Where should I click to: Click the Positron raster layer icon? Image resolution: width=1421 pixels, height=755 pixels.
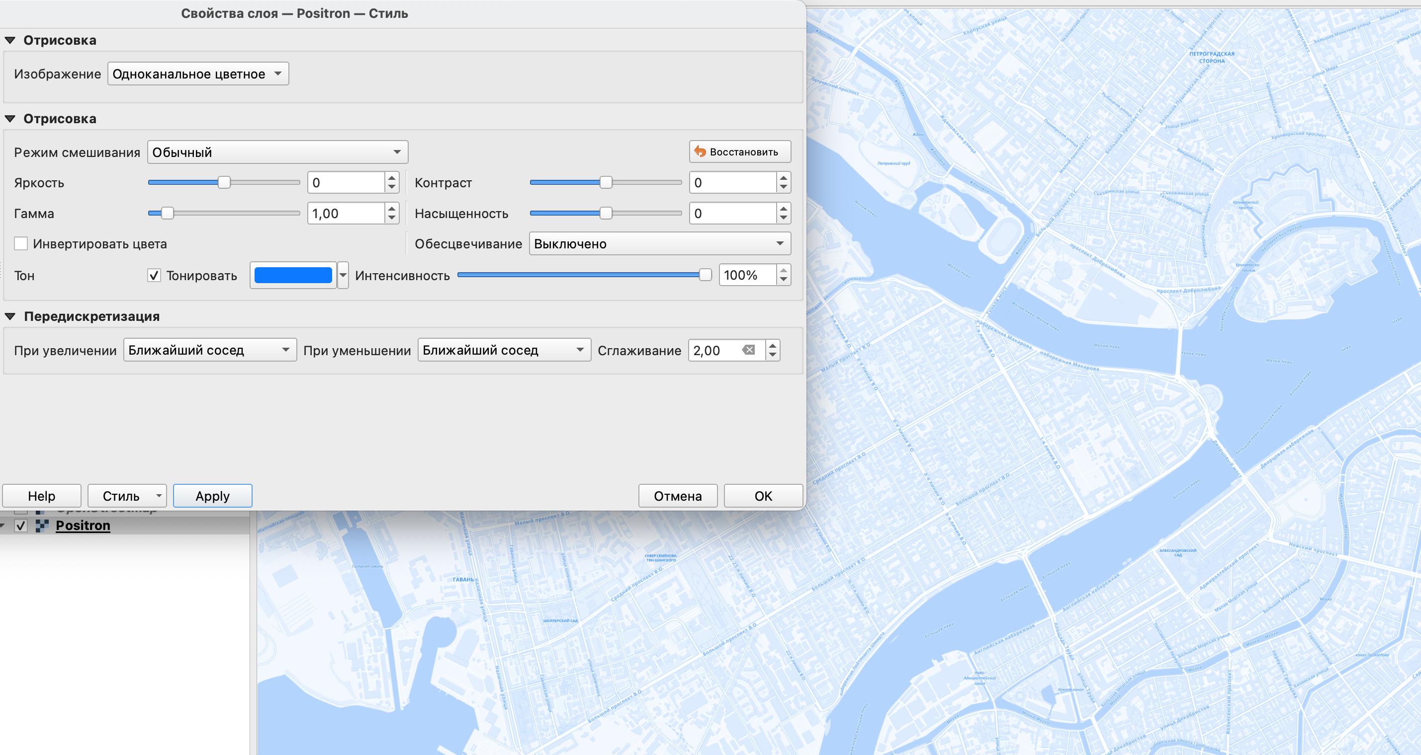coord(42,525)
